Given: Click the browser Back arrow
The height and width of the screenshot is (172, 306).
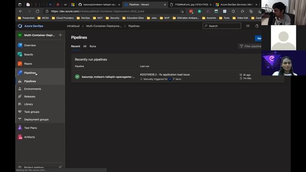Looking at the screenshot, I should [x=21, y=11].
